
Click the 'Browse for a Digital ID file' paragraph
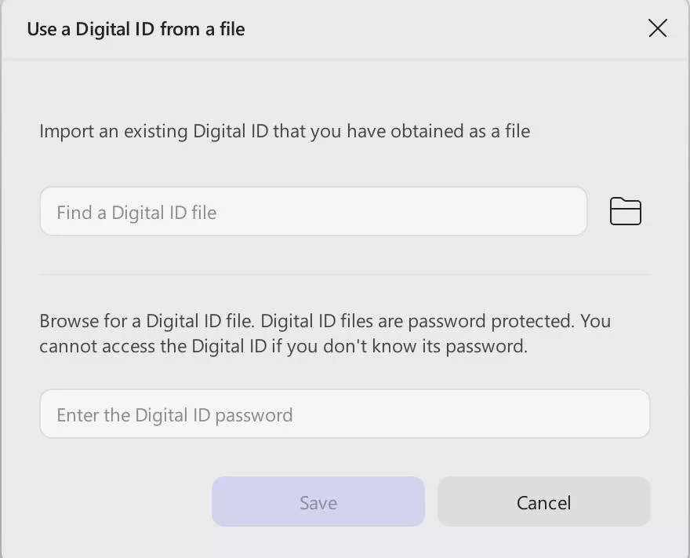point(325,334)
